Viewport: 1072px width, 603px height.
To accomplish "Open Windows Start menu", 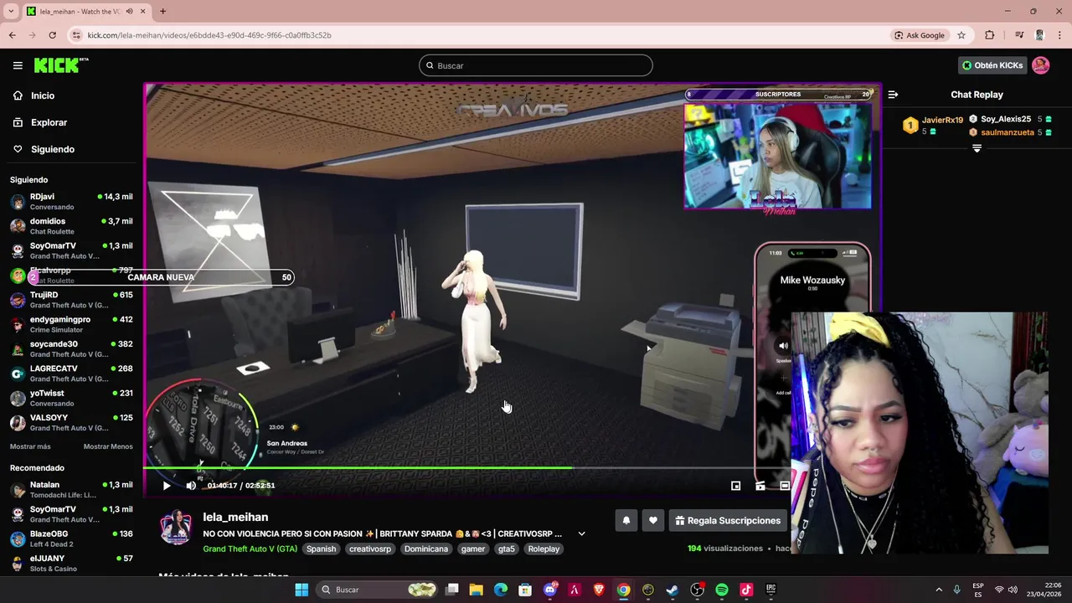I will click(x=301, y=590).
